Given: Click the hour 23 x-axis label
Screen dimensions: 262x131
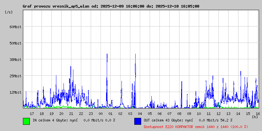Looking at the screenshot, I should pos(91,114).
